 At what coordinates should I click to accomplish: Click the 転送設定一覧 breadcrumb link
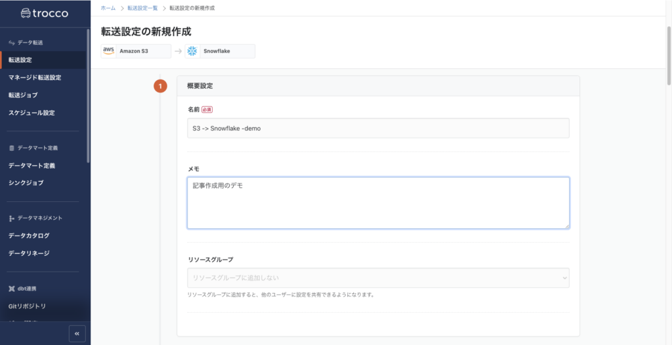(142, 9)
